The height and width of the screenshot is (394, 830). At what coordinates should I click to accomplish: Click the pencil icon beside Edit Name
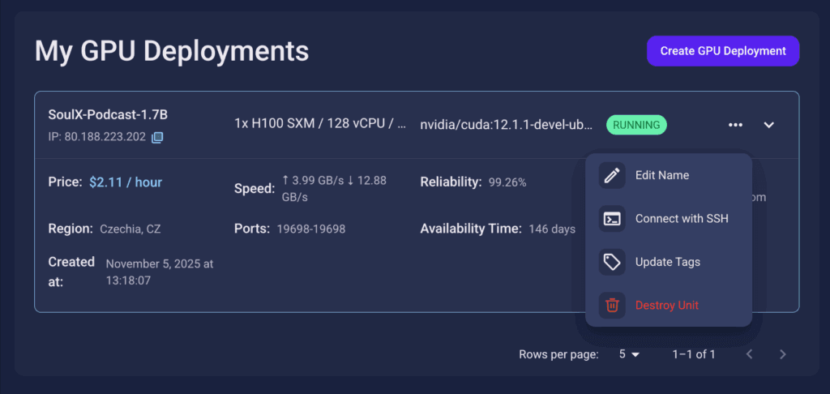click(612, 175)
